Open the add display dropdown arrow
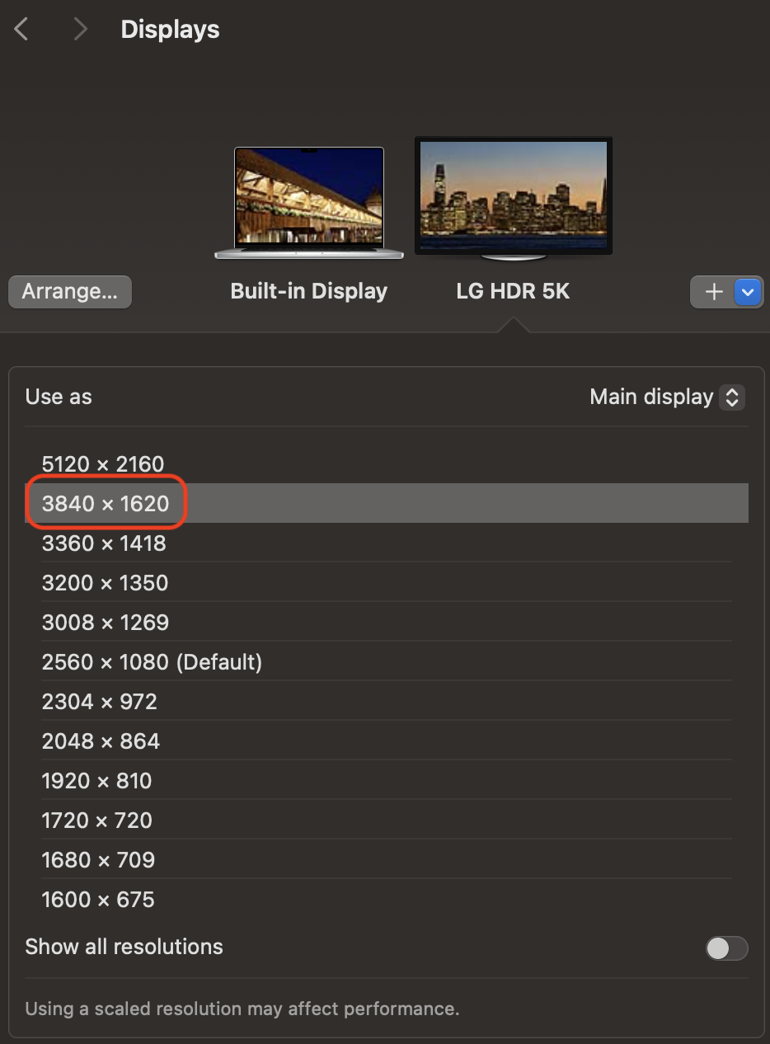 click(749, 292)
